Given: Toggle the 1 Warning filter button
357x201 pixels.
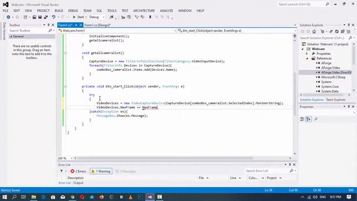Looking at the screenshot, I should (x=101, y=171).
